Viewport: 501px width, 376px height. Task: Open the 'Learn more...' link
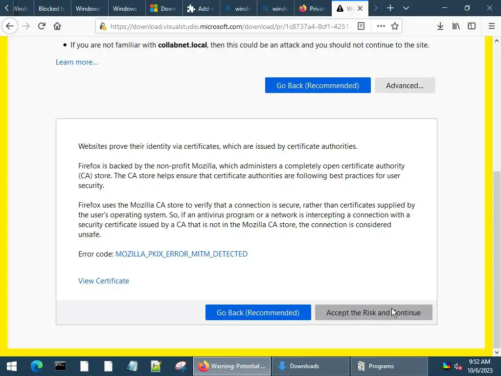[x=77, y=62]
